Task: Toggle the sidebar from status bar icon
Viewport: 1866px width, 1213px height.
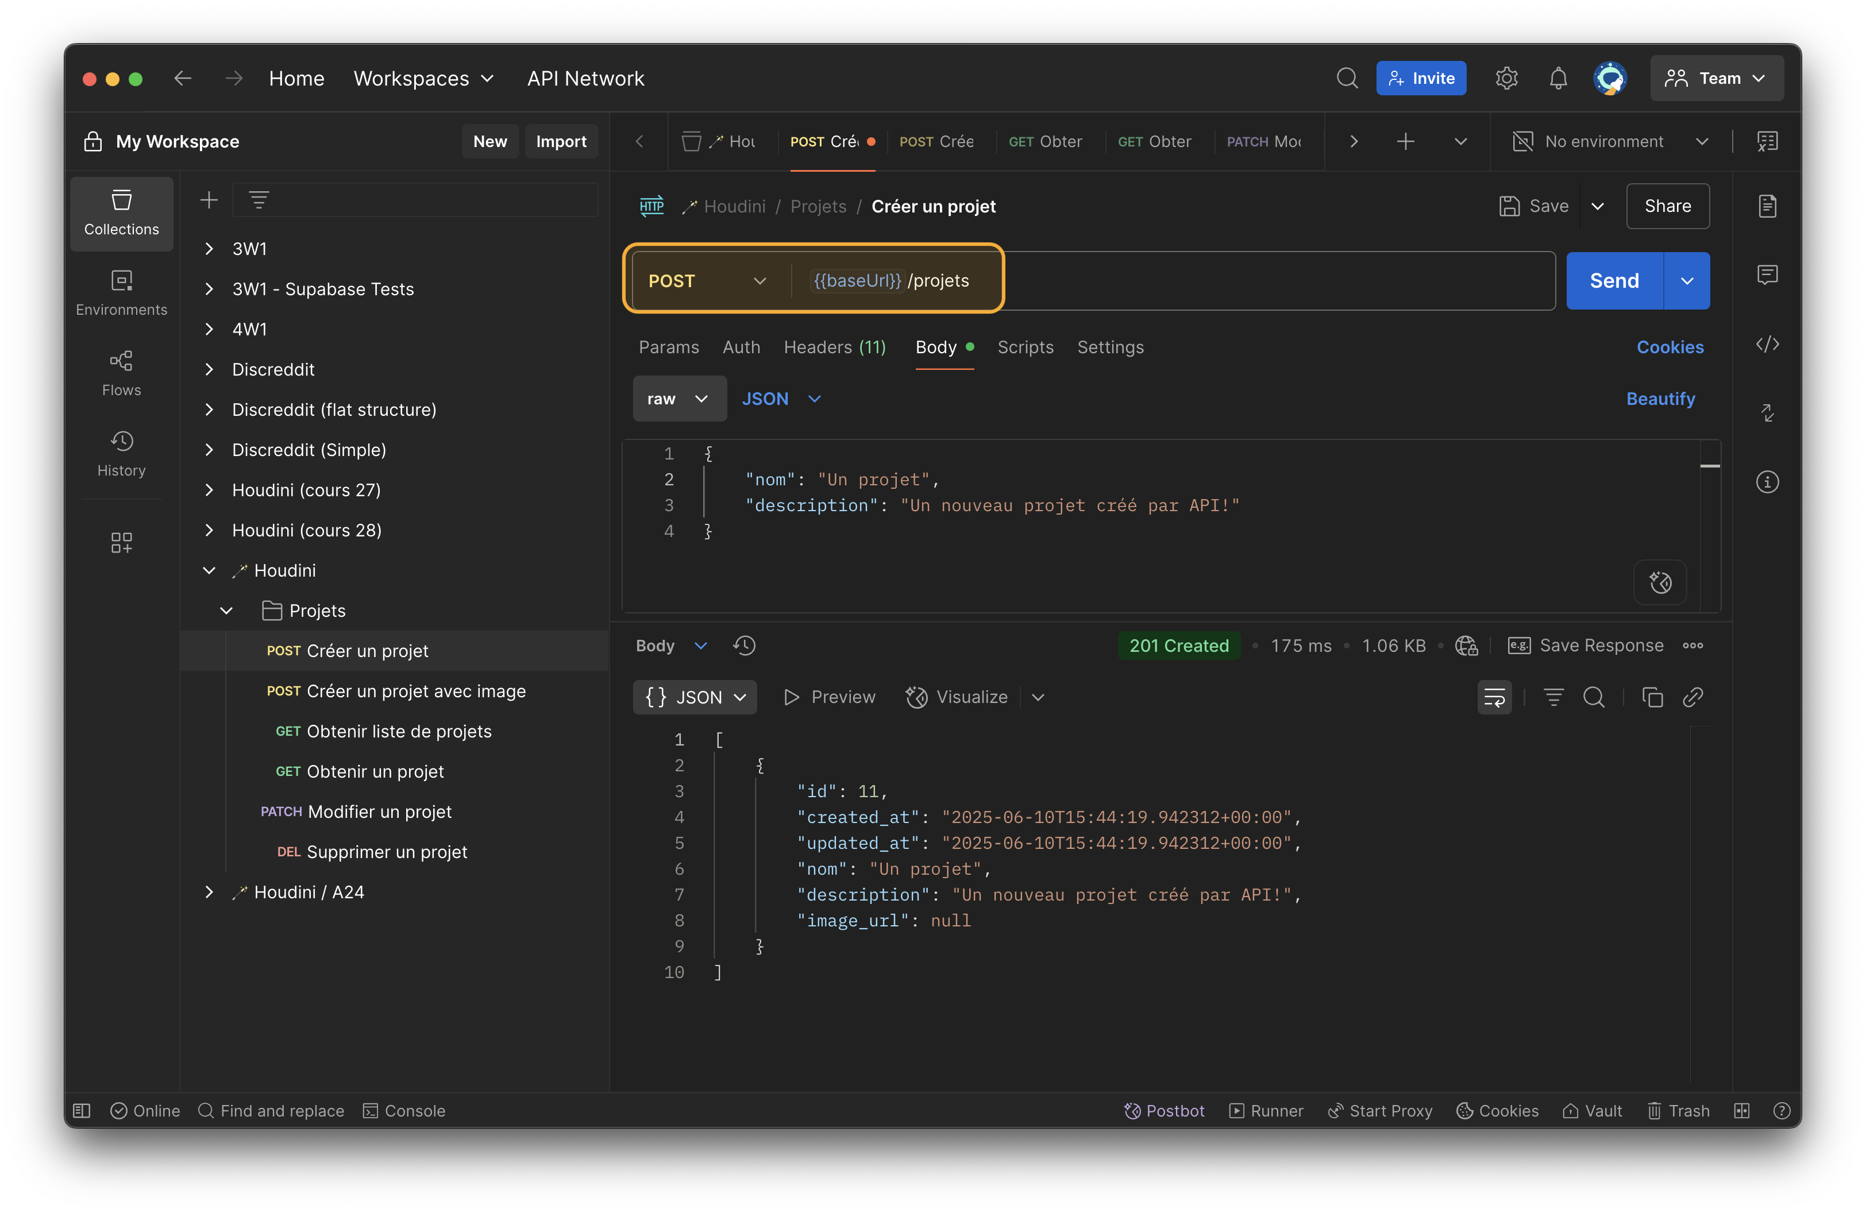Action: pyautogui.click(x=82, y=1110)
